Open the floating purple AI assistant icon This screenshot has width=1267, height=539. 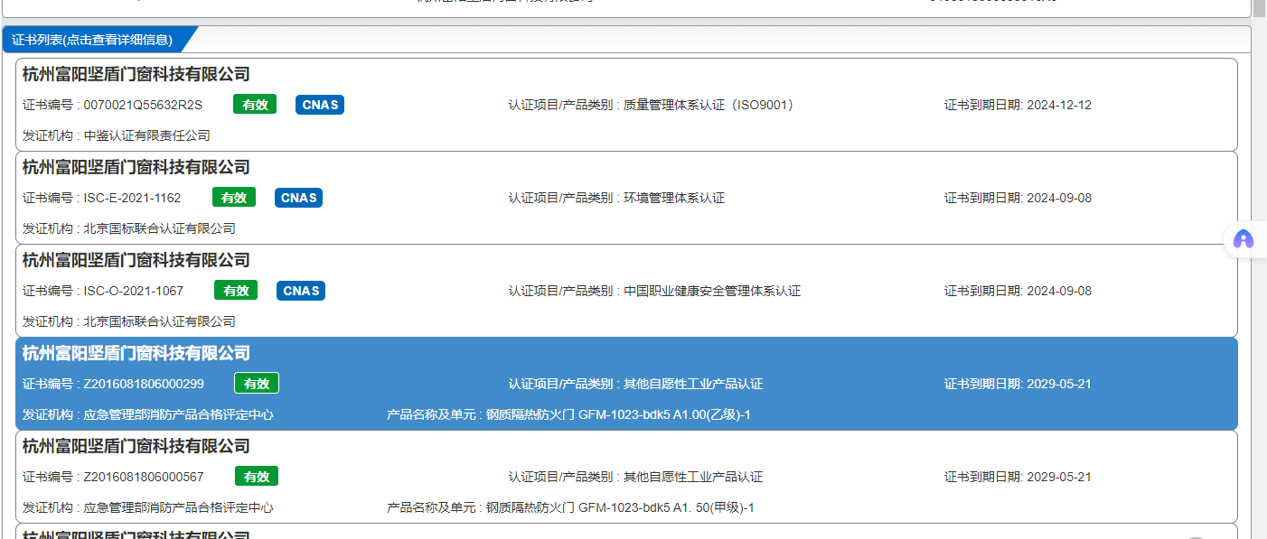pyautogui.click(x=1244, y=239)
